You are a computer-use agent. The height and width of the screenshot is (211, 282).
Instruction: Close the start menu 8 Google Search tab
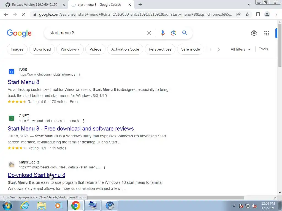tap(130, 5)
